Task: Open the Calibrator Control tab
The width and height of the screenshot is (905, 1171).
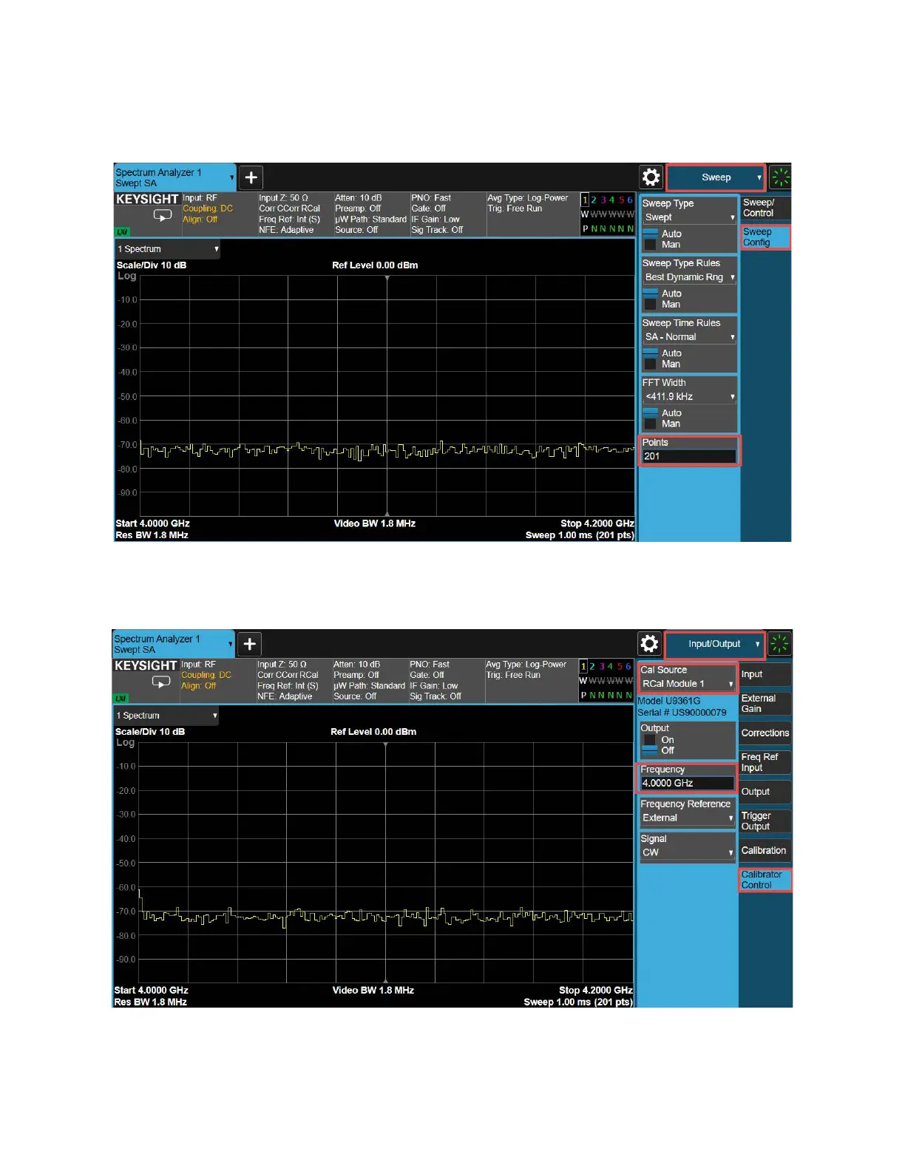Action: point(765,880)
